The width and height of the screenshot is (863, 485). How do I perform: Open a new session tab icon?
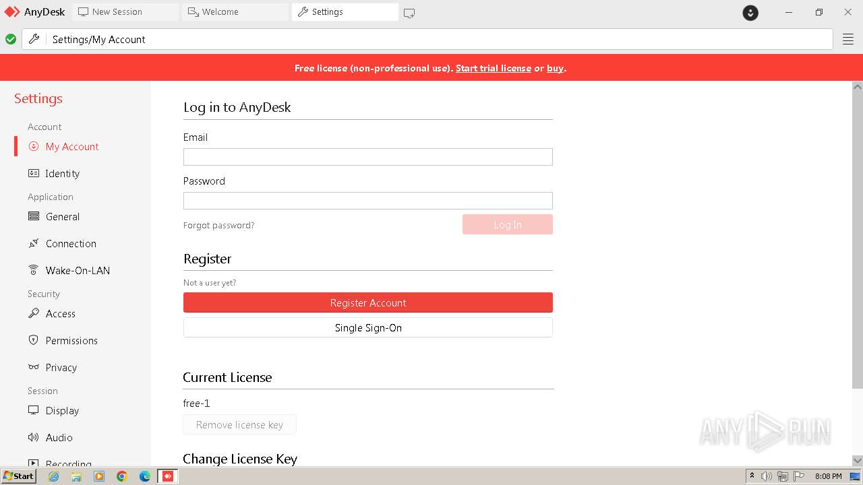tap(409, 12)
